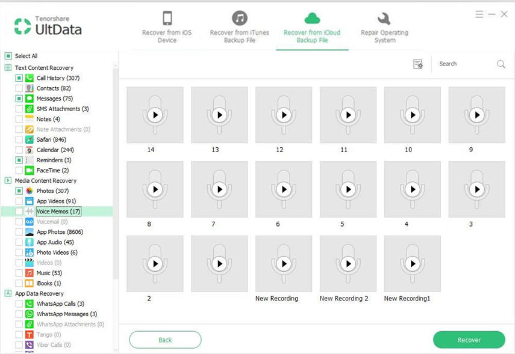
Task: Click the Music note icon in sidebar
Action: click(29, 273)
